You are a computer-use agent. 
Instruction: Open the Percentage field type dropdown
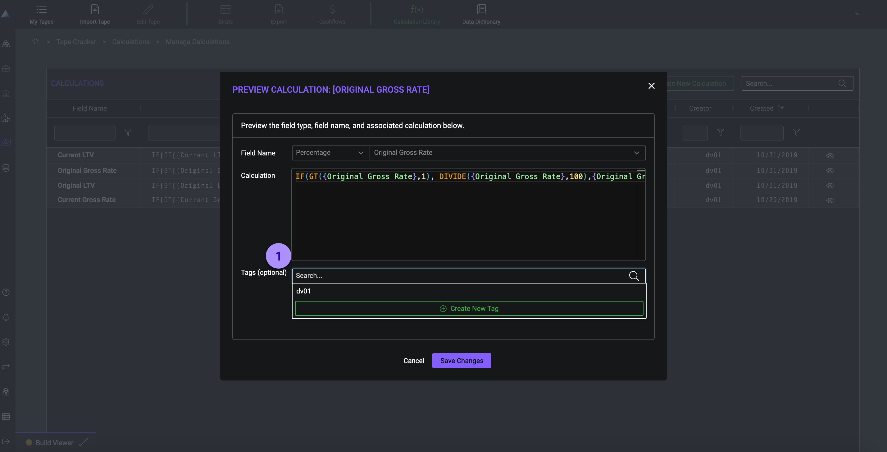[x=330, y=153]
